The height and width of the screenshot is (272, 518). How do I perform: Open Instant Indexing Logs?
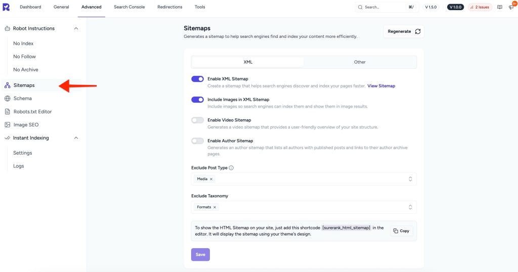coord(19,166)
